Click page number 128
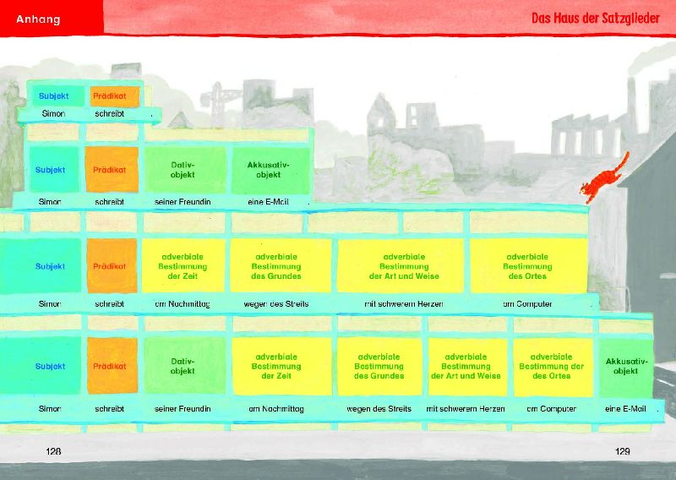 coord(53,451)
